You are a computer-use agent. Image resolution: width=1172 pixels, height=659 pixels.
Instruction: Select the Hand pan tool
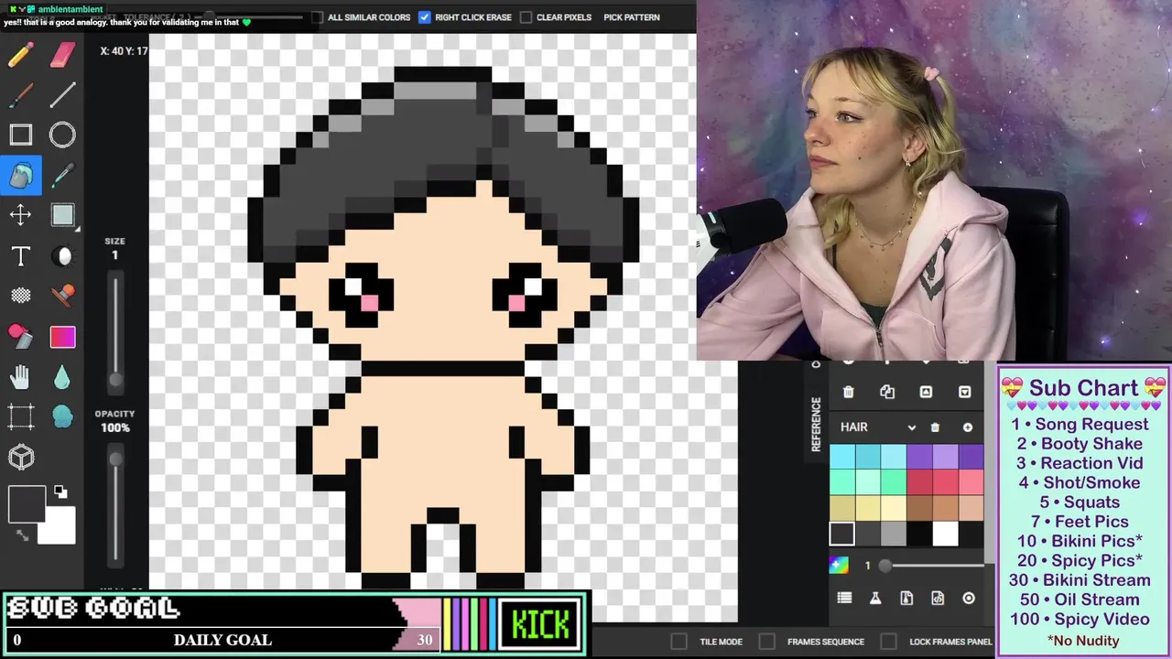[20, 377]
